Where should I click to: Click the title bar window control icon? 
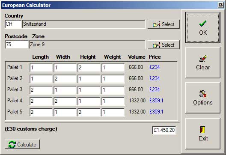pyautogui.click(x=221, y=5)
